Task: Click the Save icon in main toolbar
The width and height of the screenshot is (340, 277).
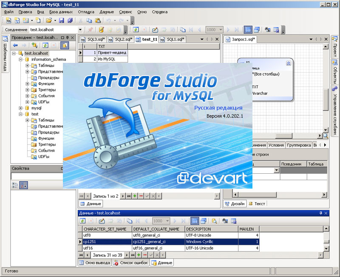Action: click(x=62, y=20)
